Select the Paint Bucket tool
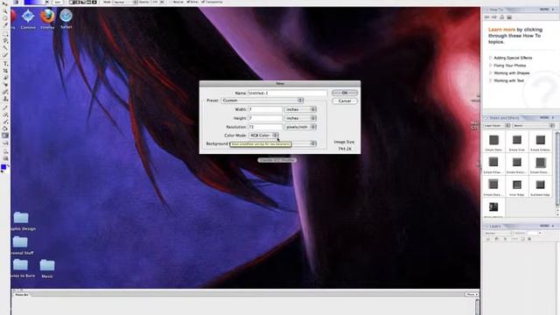Viewport: 560px width, 315px height. click(5, 129)
